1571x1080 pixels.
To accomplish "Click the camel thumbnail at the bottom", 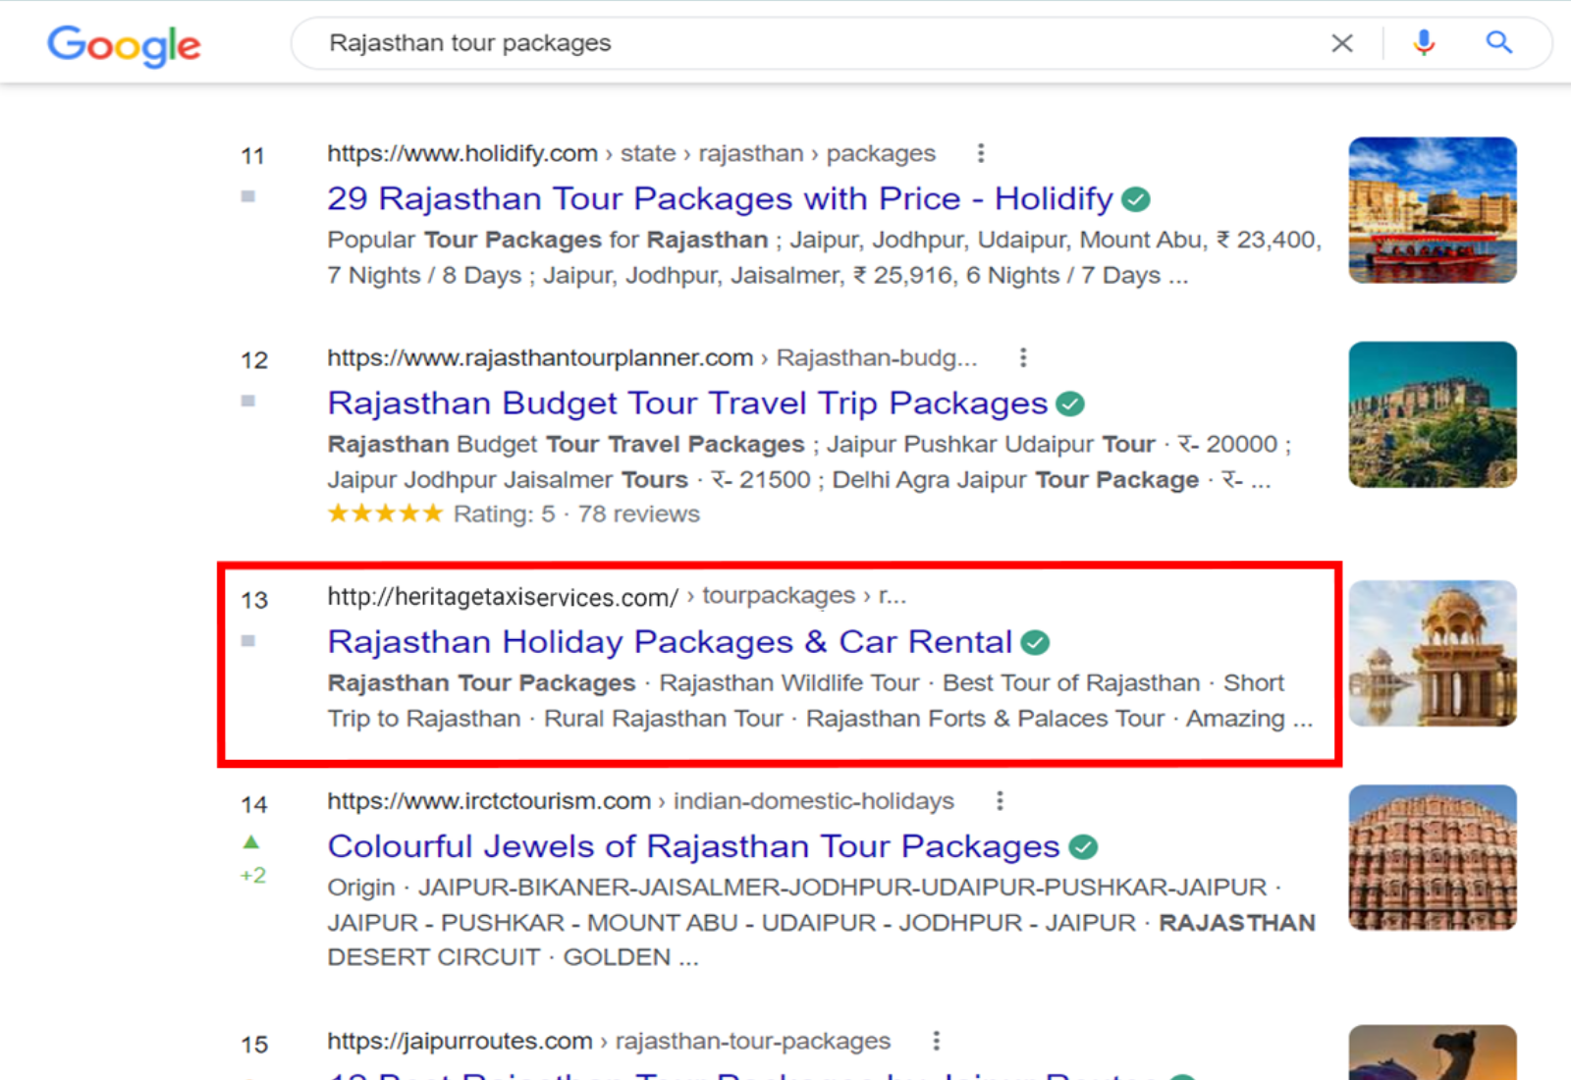I will click(x=1432, y=1055).
